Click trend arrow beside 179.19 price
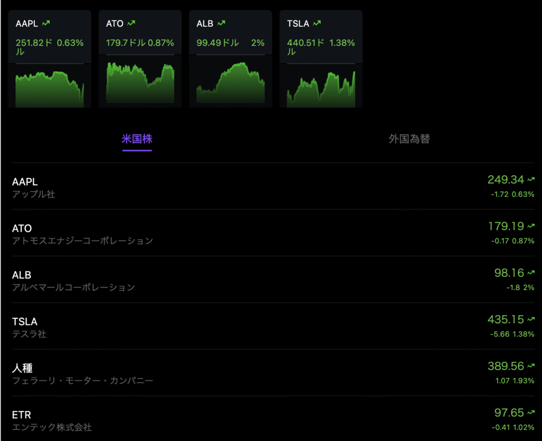Viewport: 542px width, 441px height. (531, 227)
